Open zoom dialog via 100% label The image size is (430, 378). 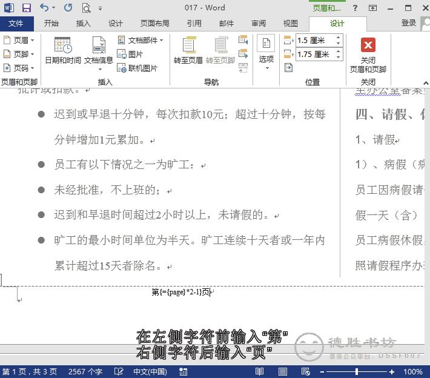tap(412, 372)
